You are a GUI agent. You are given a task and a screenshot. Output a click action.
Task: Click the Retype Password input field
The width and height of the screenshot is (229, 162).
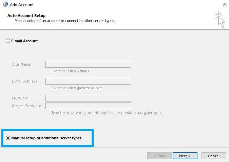(88, 106)
